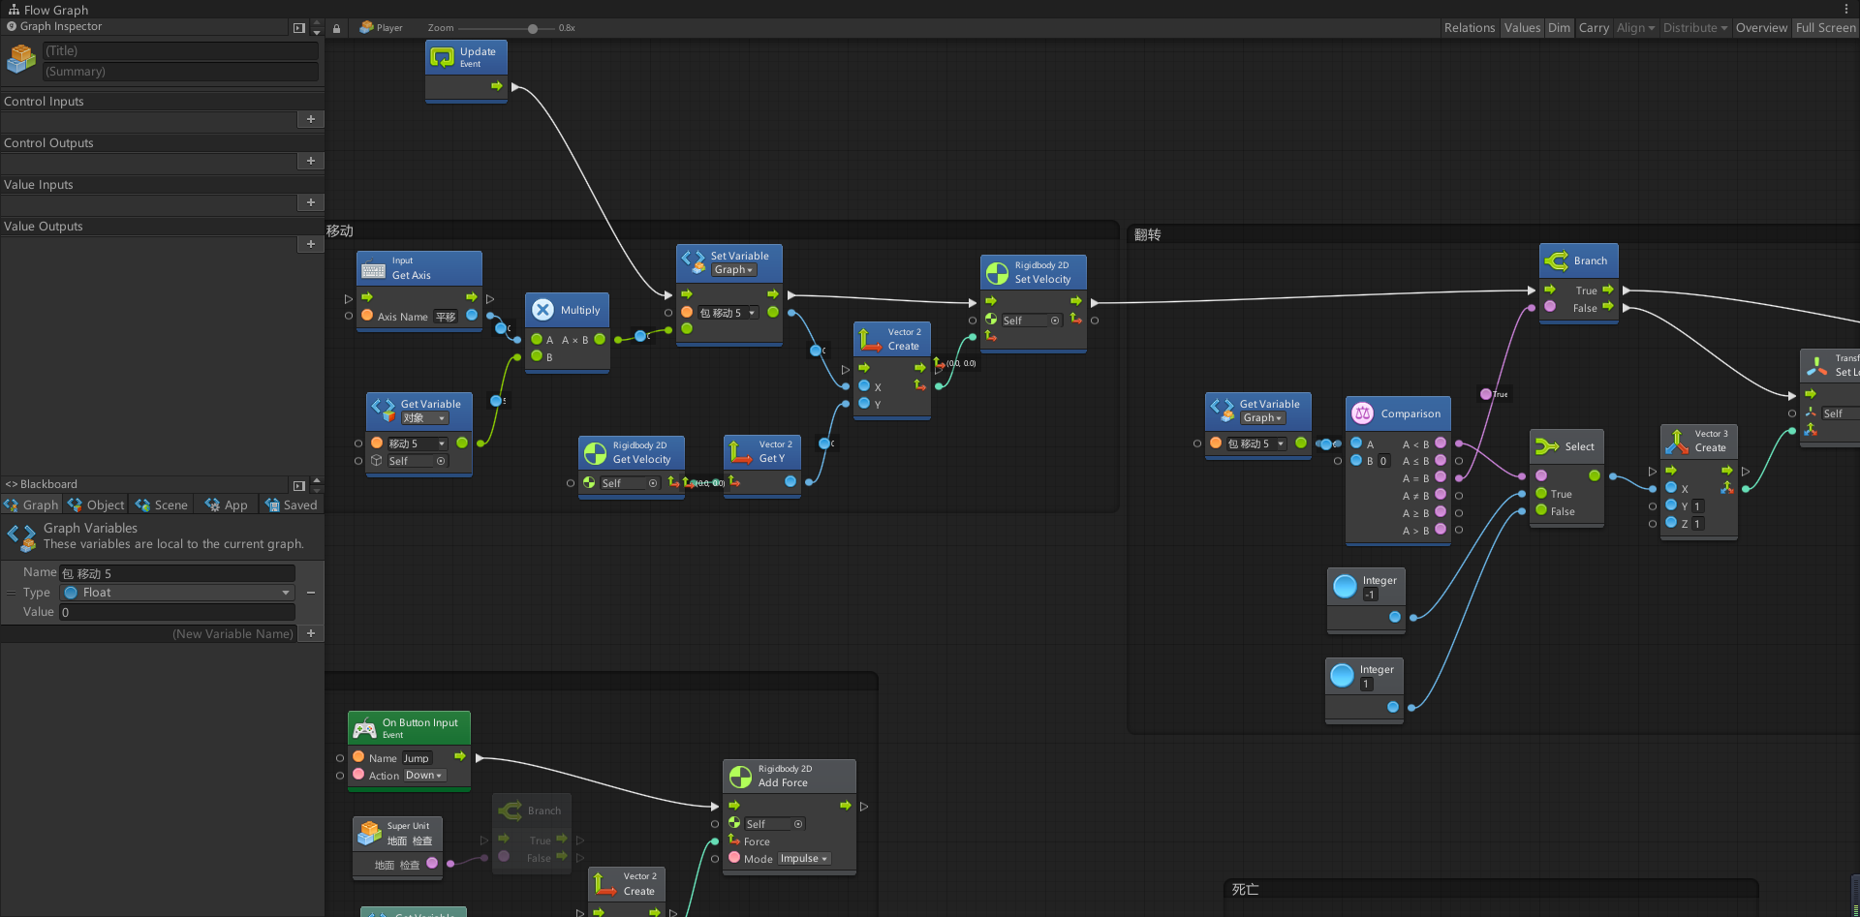Click the Flow Graph macro cube icon
This screenshot has width=1860, height=917.
pyautogui.click(x=20, y=60)
